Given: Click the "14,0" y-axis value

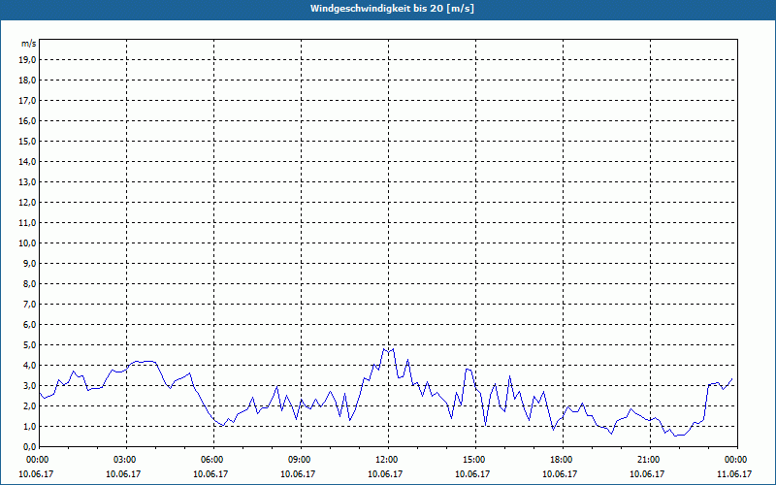Looking at the screenshot, I should pyautogui.click(x=27, y=161).
